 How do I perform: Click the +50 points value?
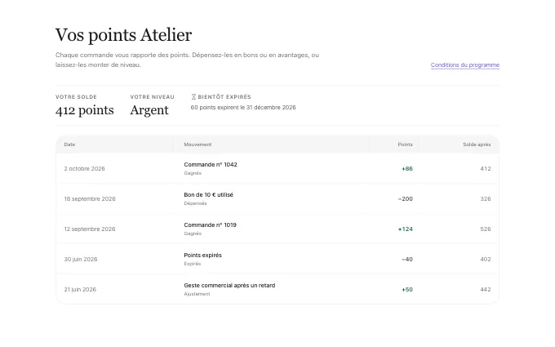tap(407, 290)
